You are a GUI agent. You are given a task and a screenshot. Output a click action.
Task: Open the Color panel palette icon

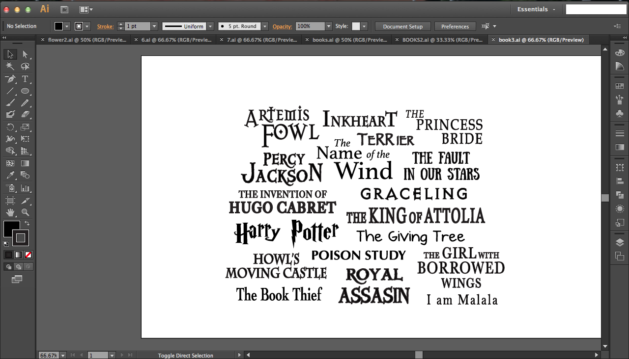[620, 53]
